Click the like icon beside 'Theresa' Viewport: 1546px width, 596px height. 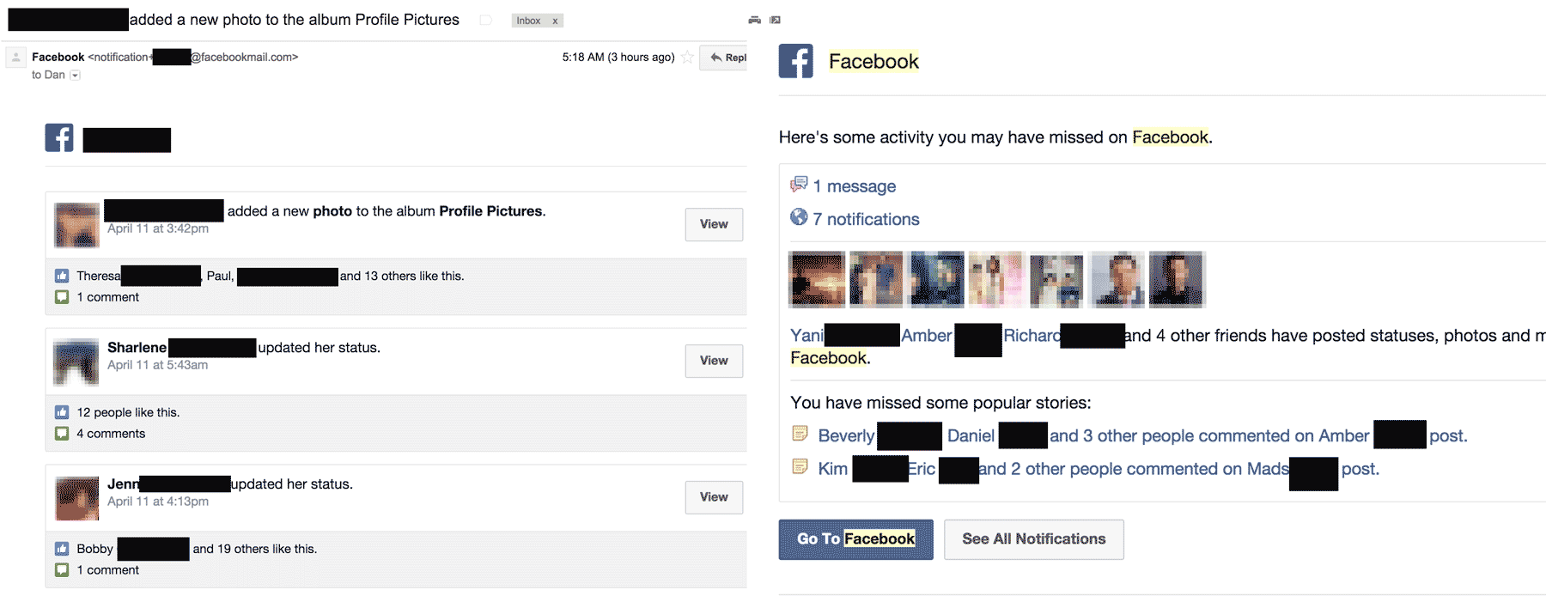click(62, 276)
